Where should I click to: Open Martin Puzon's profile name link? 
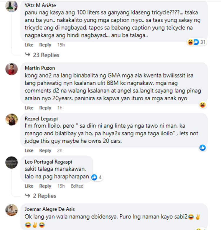[40, 68]
